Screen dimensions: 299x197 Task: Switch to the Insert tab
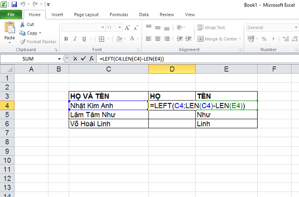tap(57, 14)
